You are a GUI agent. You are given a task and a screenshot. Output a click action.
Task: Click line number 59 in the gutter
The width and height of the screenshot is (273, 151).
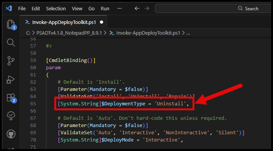tap(33, 60)
